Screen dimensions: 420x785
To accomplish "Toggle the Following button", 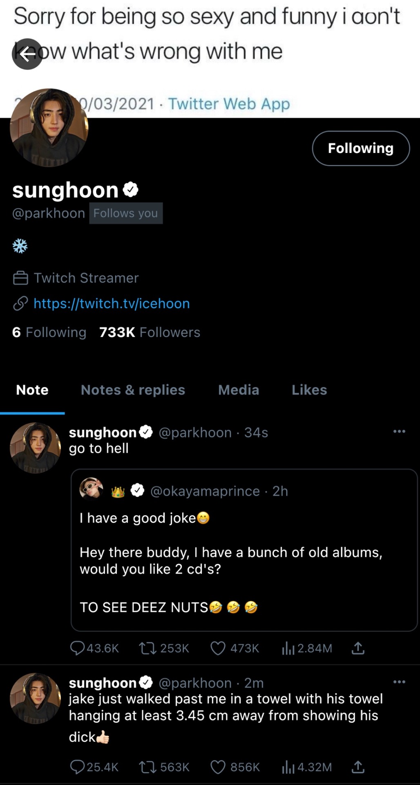I will click(x=360, y=148).
